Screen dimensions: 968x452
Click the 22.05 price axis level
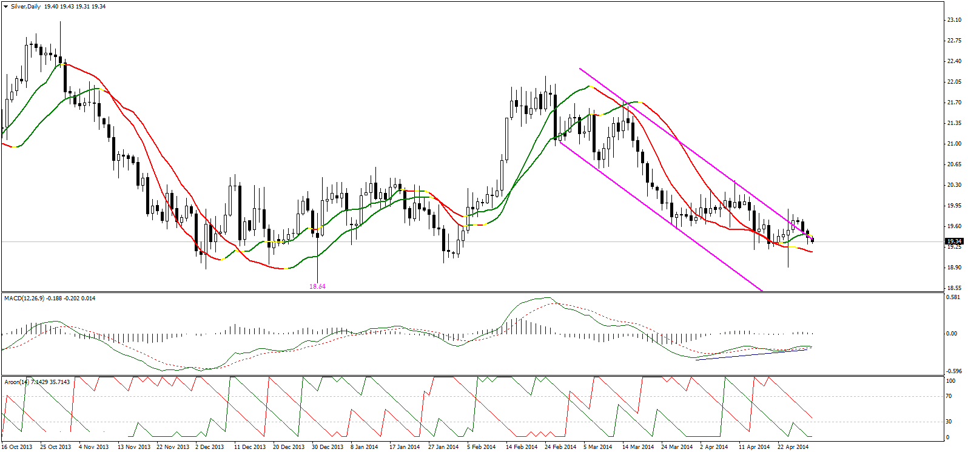pyautogui.click(x=954, y=82)
